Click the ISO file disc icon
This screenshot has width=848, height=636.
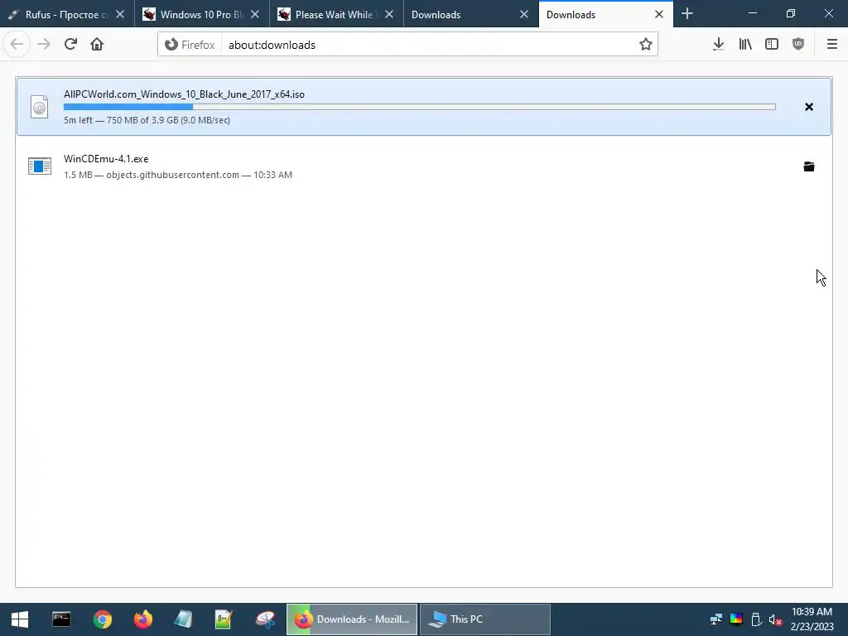[40, 107]
